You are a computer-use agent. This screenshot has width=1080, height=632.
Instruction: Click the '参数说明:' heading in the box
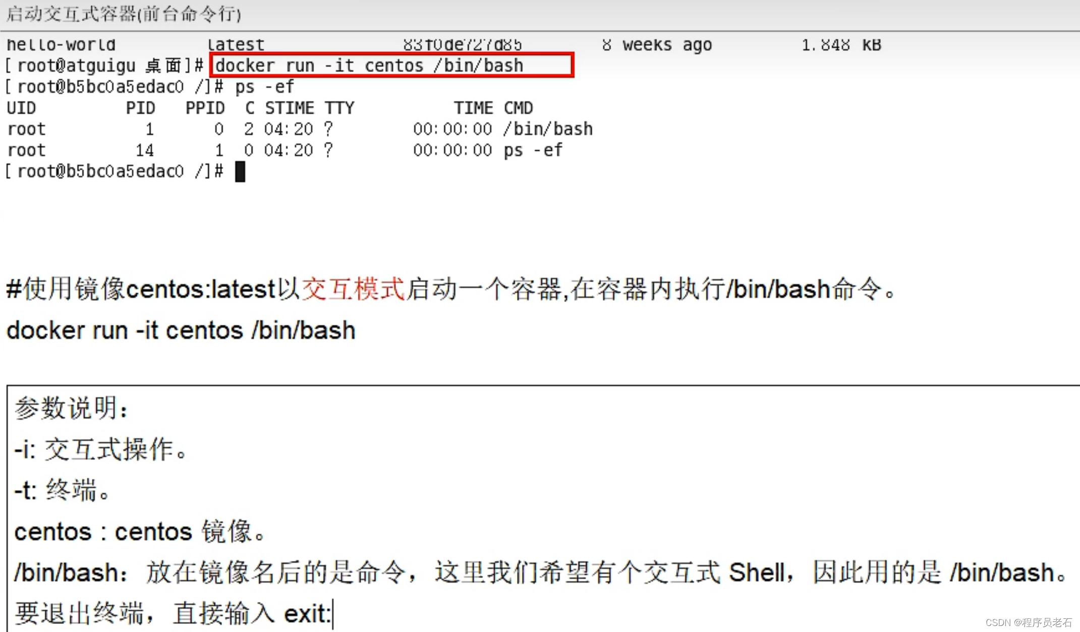71,408
